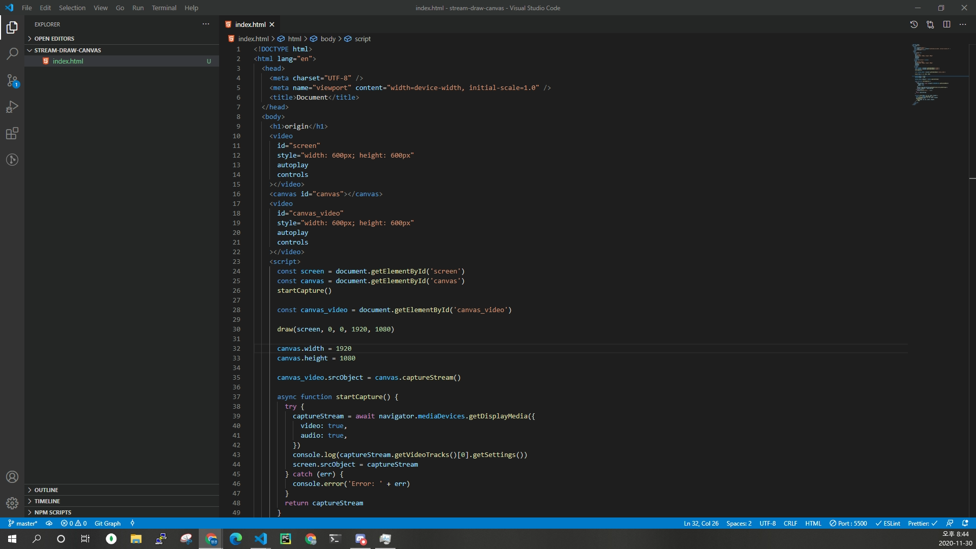
Task: Open the Extensions view
Action: 12,134
